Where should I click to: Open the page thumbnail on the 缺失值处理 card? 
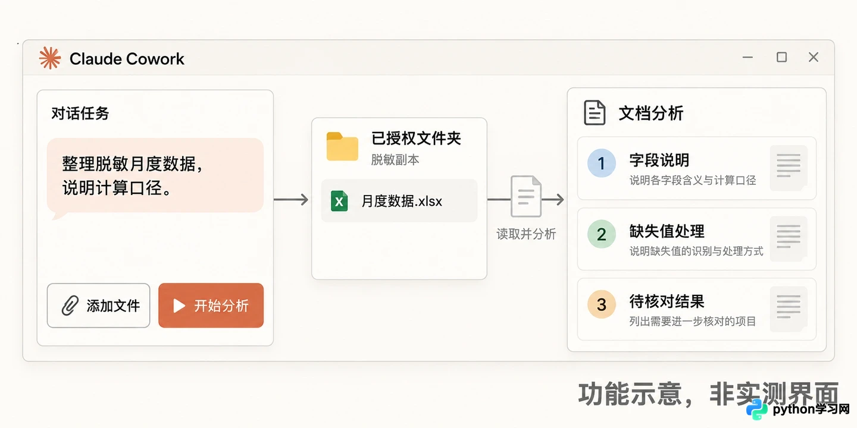pos(789,239)
